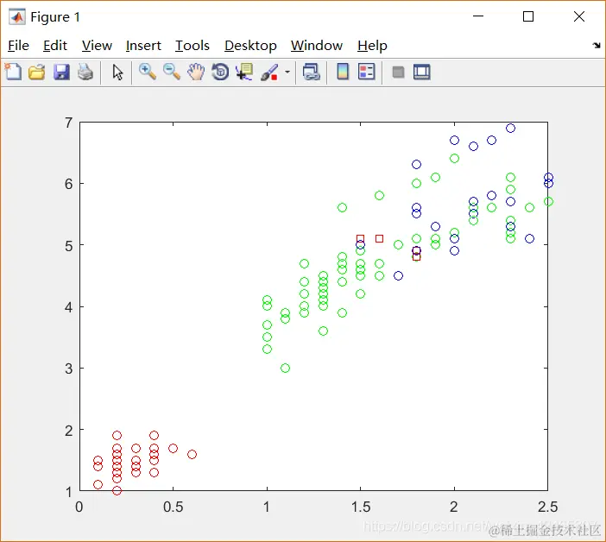This screenshot has height=542, width=606.
Task: Open the Help menu
Action: click(x=372, y=46)
